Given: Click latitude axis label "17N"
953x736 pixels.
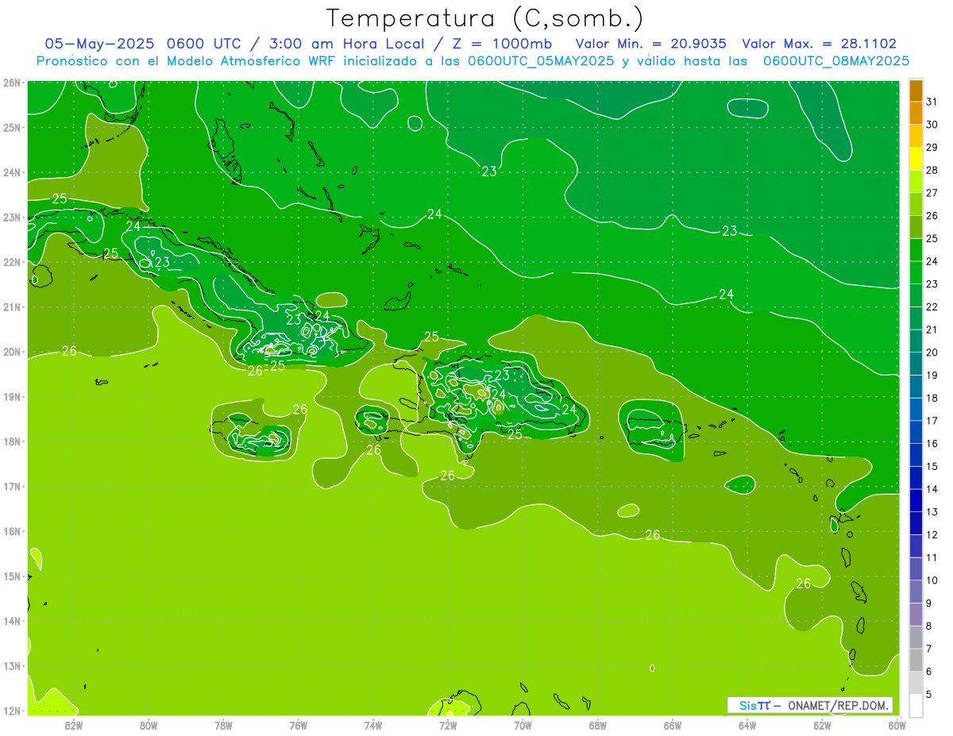Looking at the screenshot, I should [12, 486].
